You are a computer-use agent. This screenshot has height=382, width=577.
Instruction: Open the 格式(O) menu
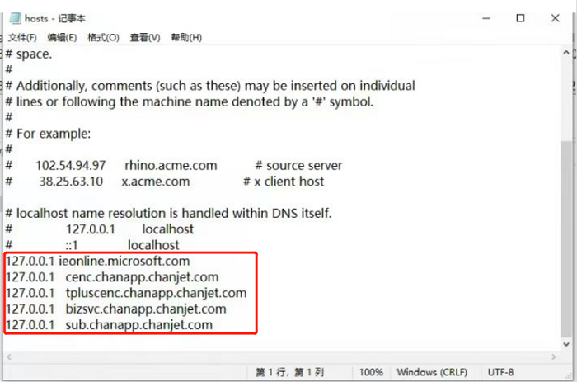pyautogui.click(x=103, y=38)
